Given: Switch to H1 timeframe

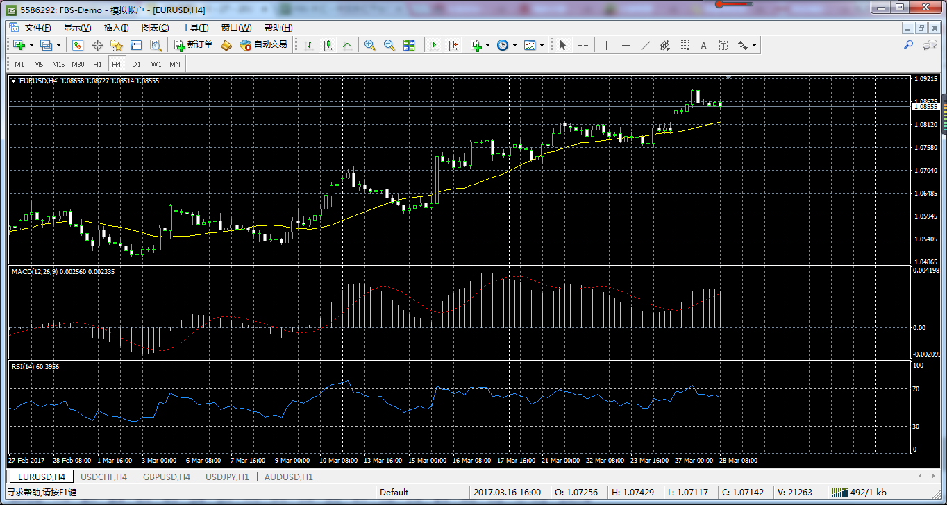Looking at the screenshot, I should (x=97, y=64).
